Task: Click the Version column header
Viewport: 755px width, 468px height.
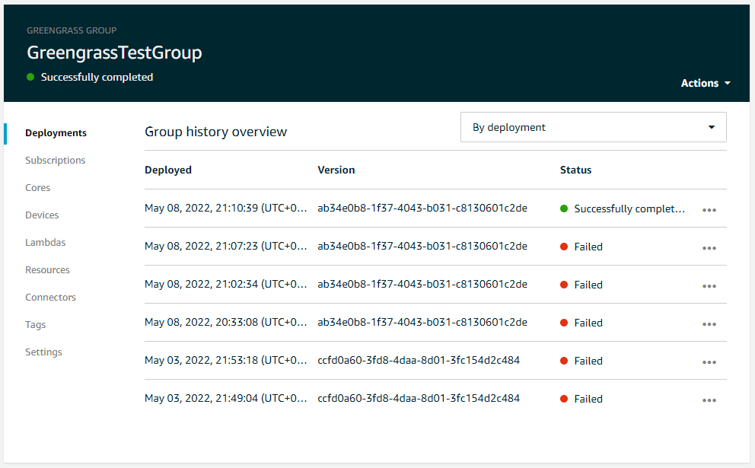Action: (x=336, y=170)
